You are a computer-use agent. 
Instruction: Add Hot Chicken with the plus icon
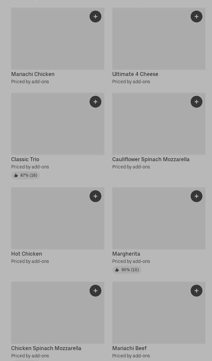pyautogui.click(x=95, y=196)
